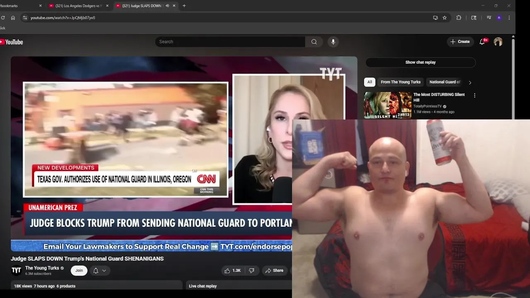Image resolution: width=530 pixels, height=298 pixels.
Task: Click the install/cast icon in address bar
Action: click(x=435, y=18)
